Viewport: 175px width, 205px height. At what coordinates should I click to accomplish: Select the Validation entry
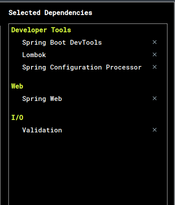coord(42,130)
